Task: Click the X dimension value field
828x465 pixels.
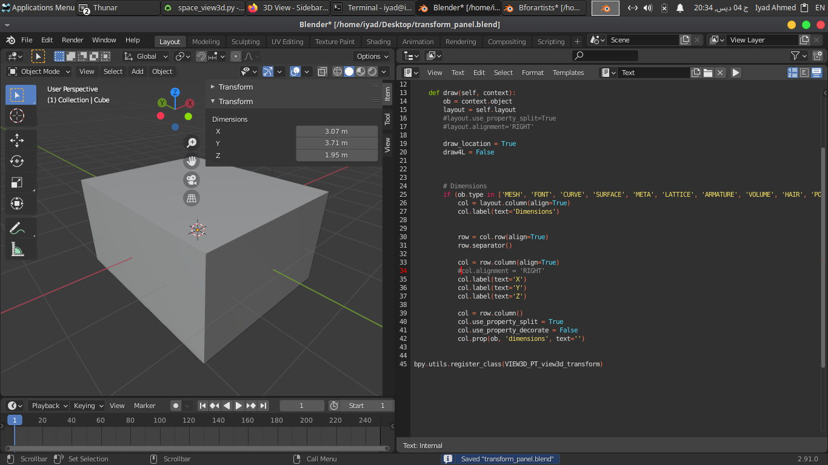Action: (336, 131)
